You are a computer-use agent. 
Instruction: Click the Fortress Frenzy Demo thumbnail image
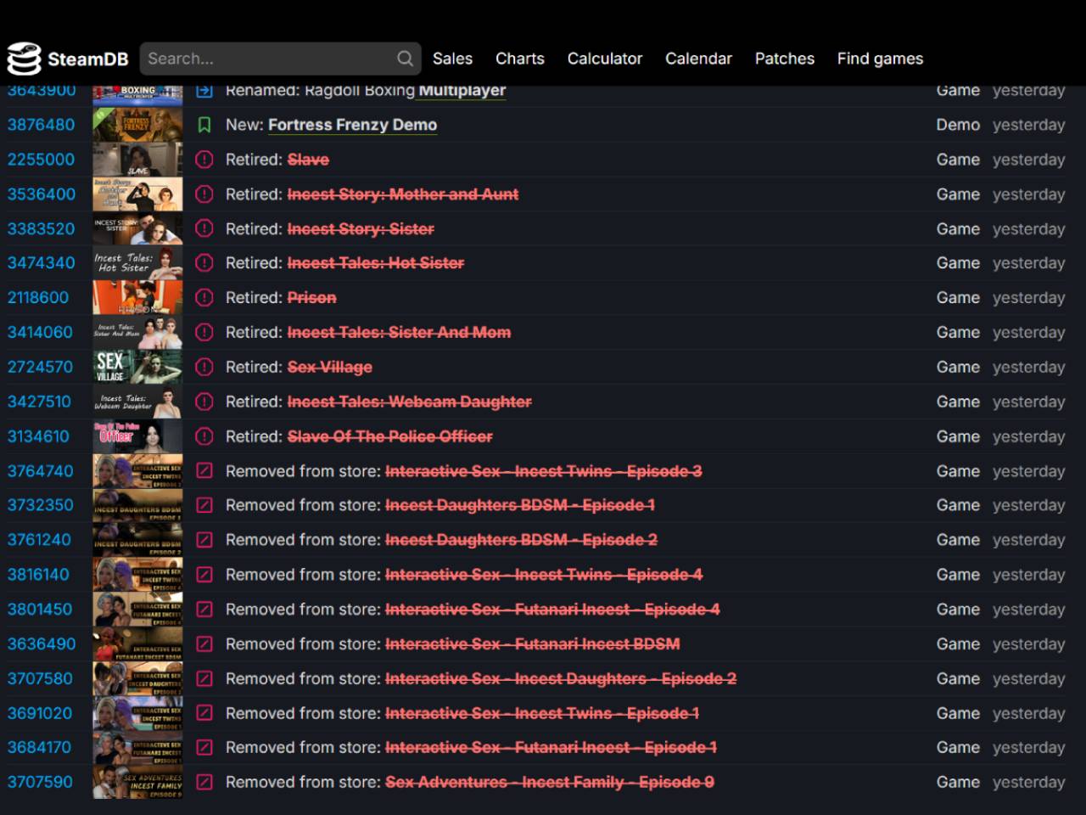pyautogui.click(x=137, y=125)
